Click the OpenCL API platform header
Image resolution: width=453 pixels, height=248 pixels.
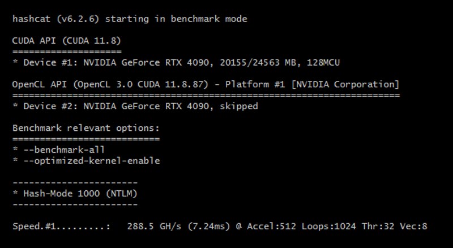[206, 84]
